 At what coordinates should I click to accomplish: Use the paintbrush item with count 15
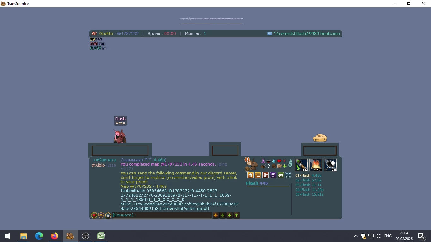click(301, 165)
